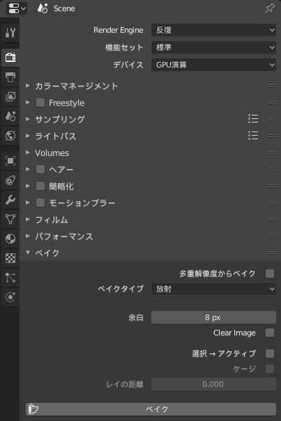The width and height of the screenshot is (281, 421).
Task: Open the sampling presets list icon
Action: click(253, 119)
